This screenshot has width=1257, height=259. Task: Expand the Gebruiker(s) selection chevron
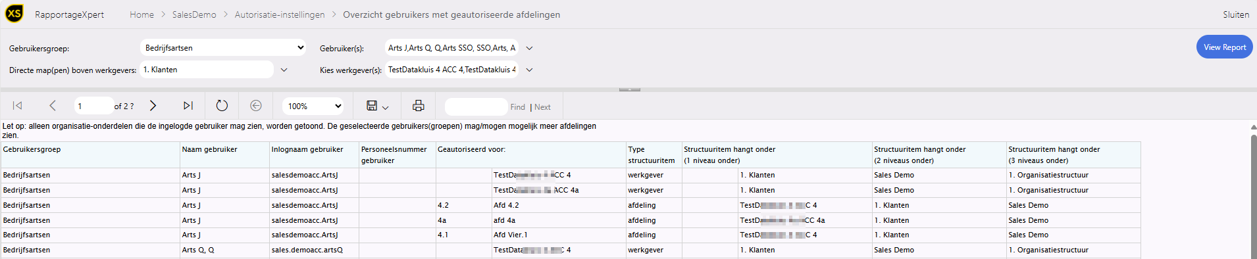click(529, 48)
